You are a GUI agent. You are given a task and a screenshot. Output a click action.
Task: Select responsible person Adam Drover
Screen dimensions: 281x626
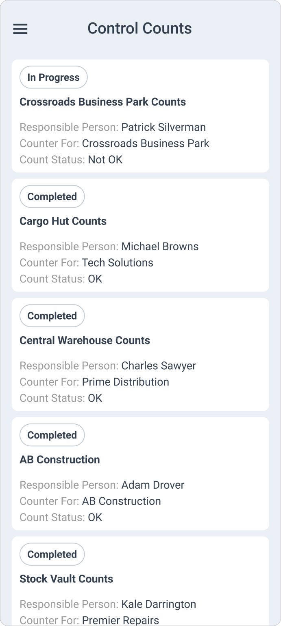coord(153,485)
